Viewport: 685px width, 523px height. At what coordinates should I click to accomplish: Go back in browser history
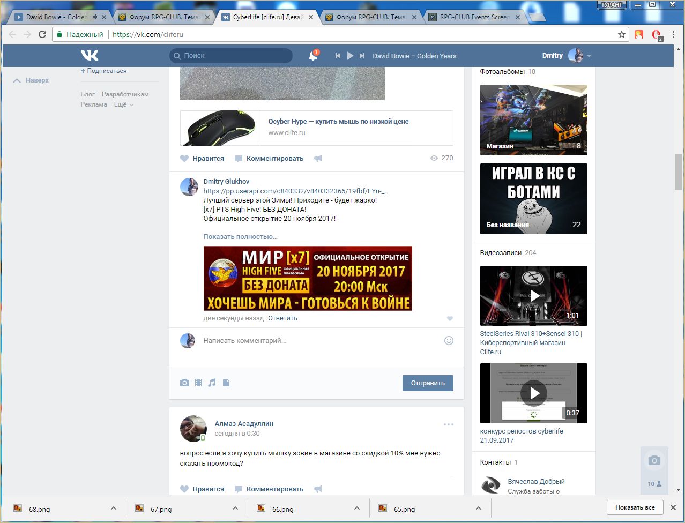[x=12, y=34]
